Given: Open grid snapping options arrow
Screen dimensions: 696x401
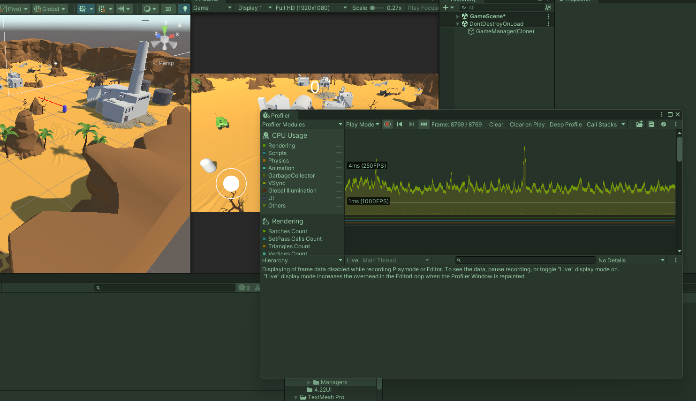Looking at the screenshot, I should click(111, 9).
